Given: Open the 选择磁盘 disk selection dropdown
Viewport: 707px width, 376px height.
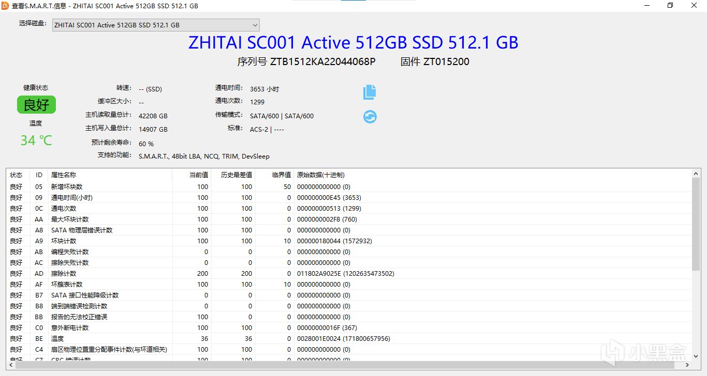Looking at the screenshot, I should point(156,25).
